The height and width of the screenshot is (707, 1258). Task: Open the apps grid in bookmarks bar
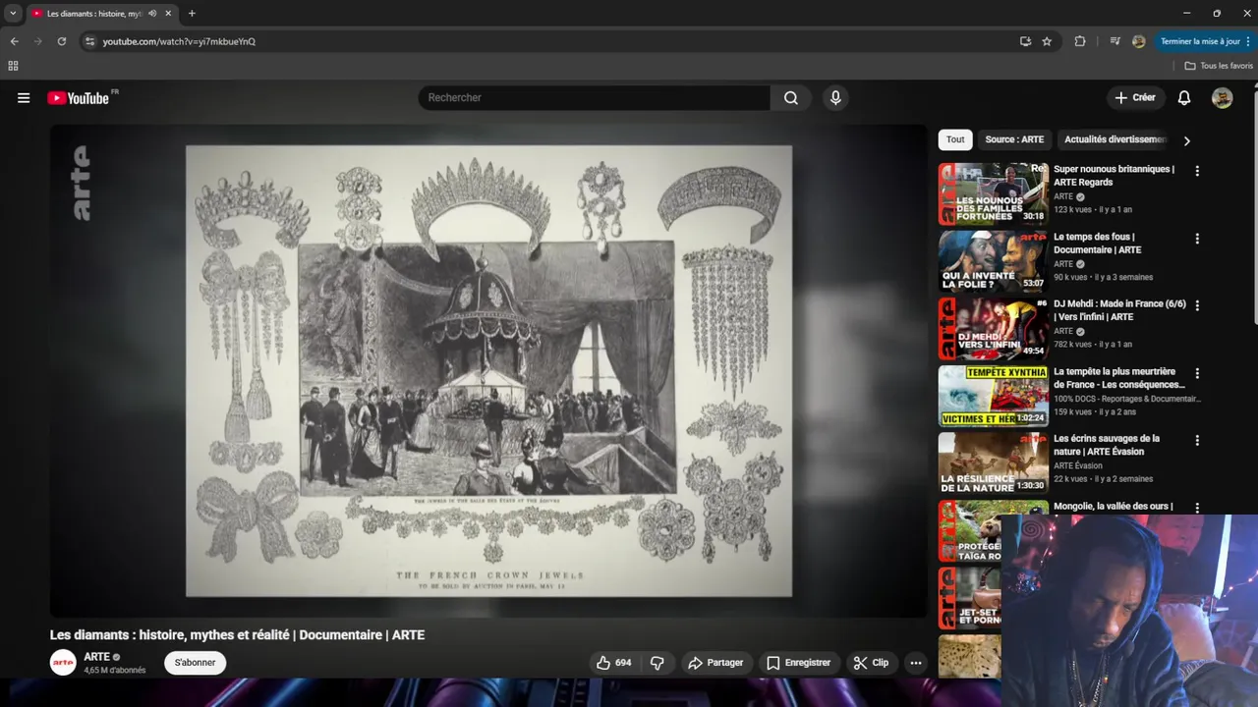click(x=13, y=66)
